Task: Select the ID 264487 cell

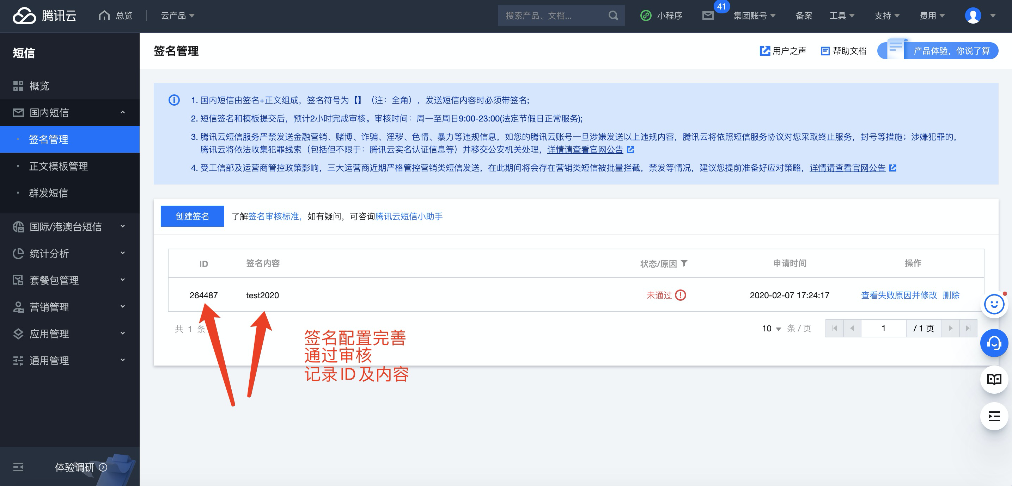Action: (203, 295)
